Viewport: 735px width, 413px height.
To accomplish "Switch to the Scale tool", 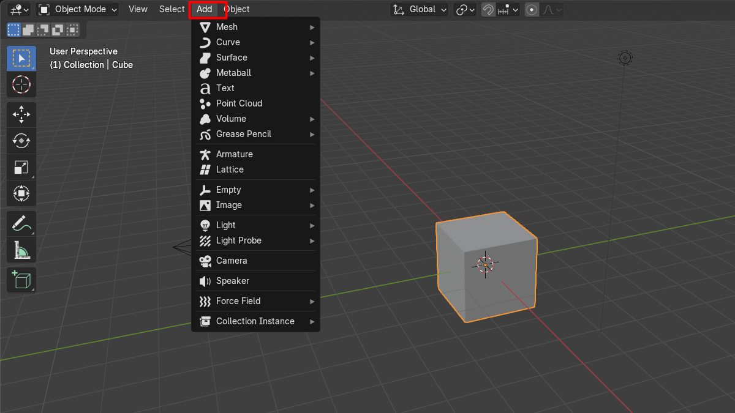I will coord(21,167).
